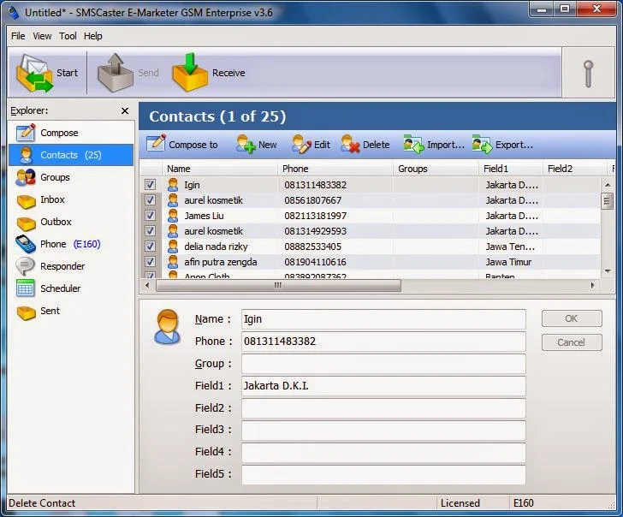Screen dimensions: 623x517
Task: Click person icon beside afin putra zengda
Action: [173, 262]
